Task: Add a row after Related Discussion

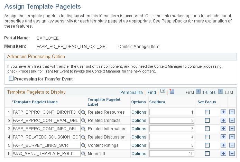Action: (x=223, y=137)
